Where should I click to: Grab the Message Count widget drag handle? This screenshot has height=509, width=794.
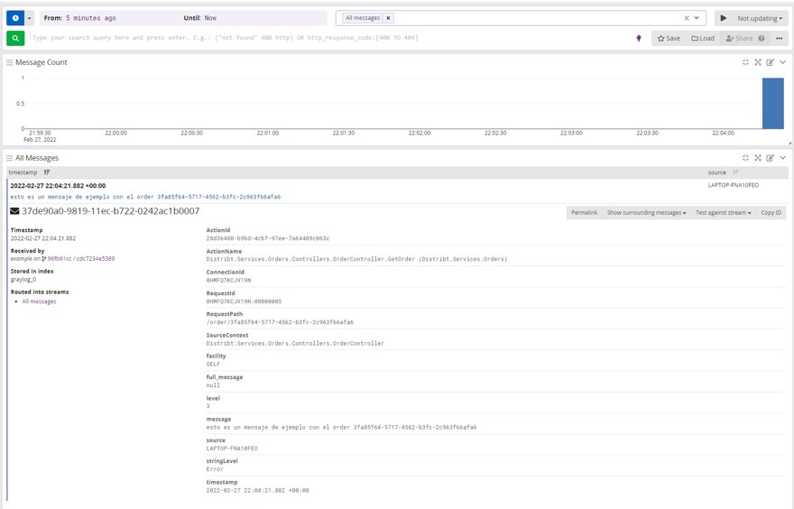click(x=9, y=62)
